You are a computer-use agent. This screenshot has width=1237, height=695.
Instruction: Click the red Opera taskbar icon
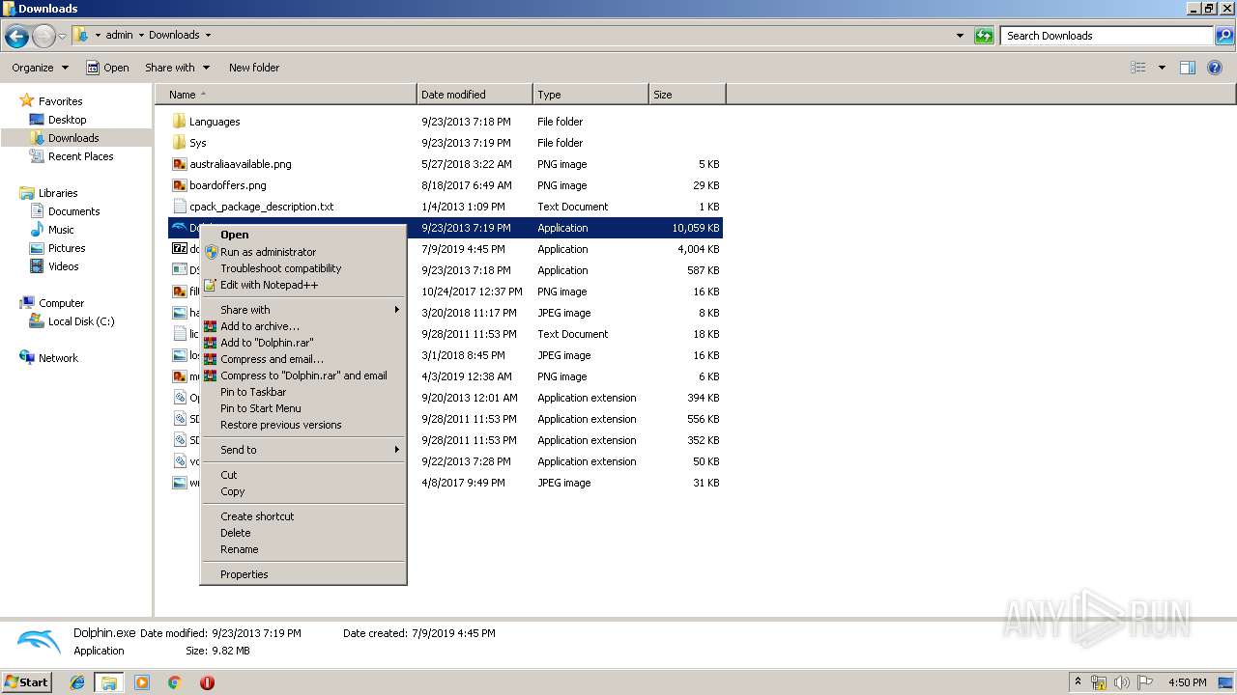(x=207, y=682)
